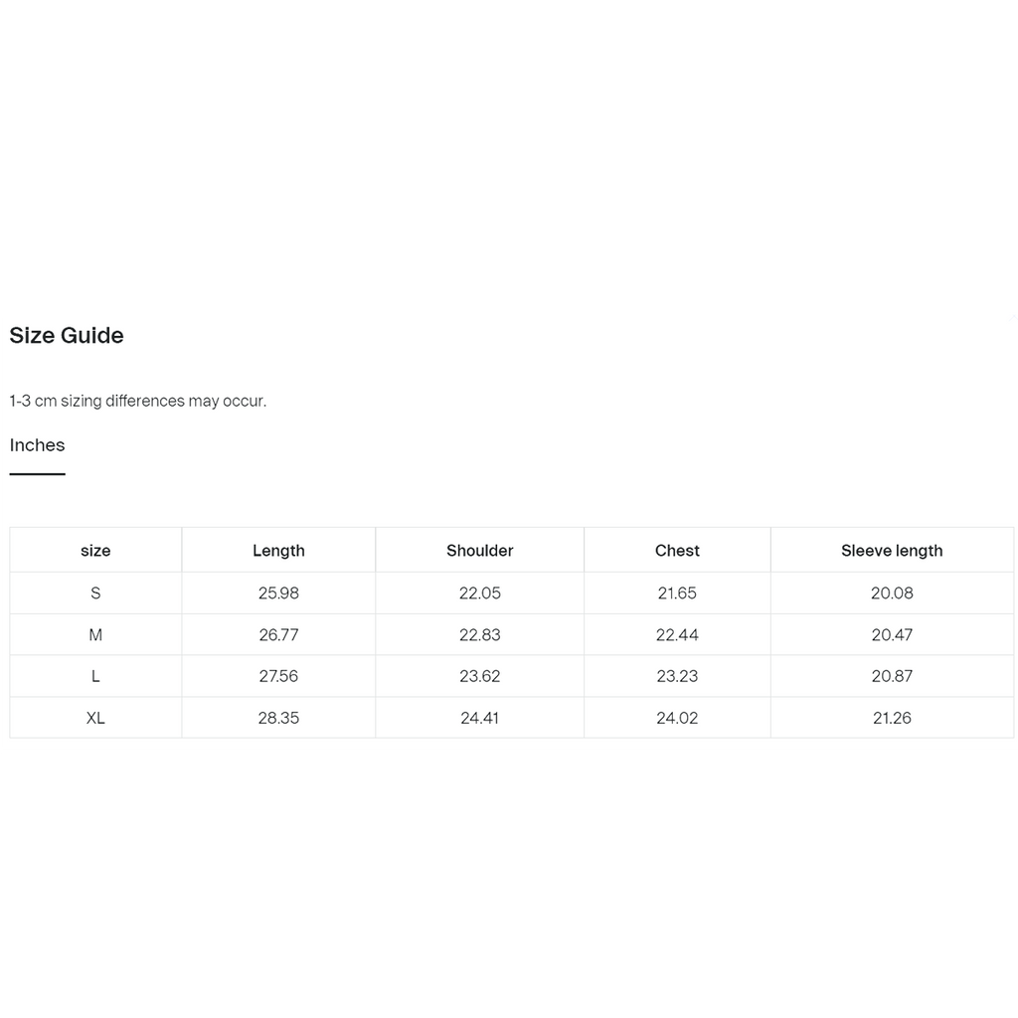Image resolution: width=1018 pixels, height=1018 pixels.
Task: Click the 21.65 chest cell
Action: 677,593
